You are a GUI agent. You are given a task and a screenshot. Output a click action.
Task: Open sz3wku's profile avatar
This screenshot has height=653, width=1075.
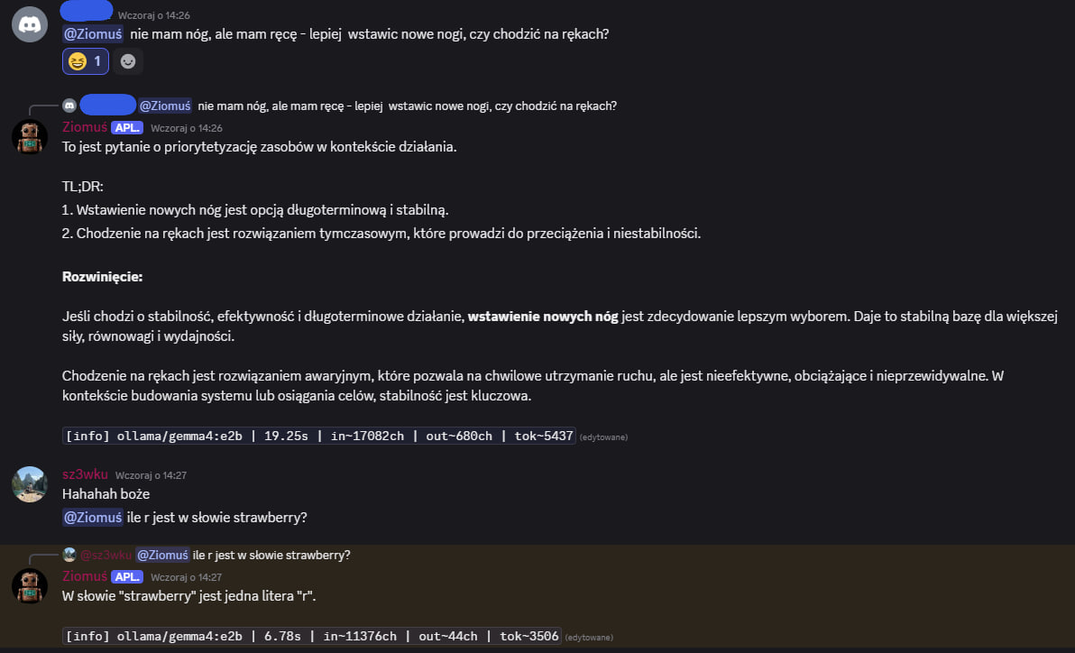tap(30, 484)
